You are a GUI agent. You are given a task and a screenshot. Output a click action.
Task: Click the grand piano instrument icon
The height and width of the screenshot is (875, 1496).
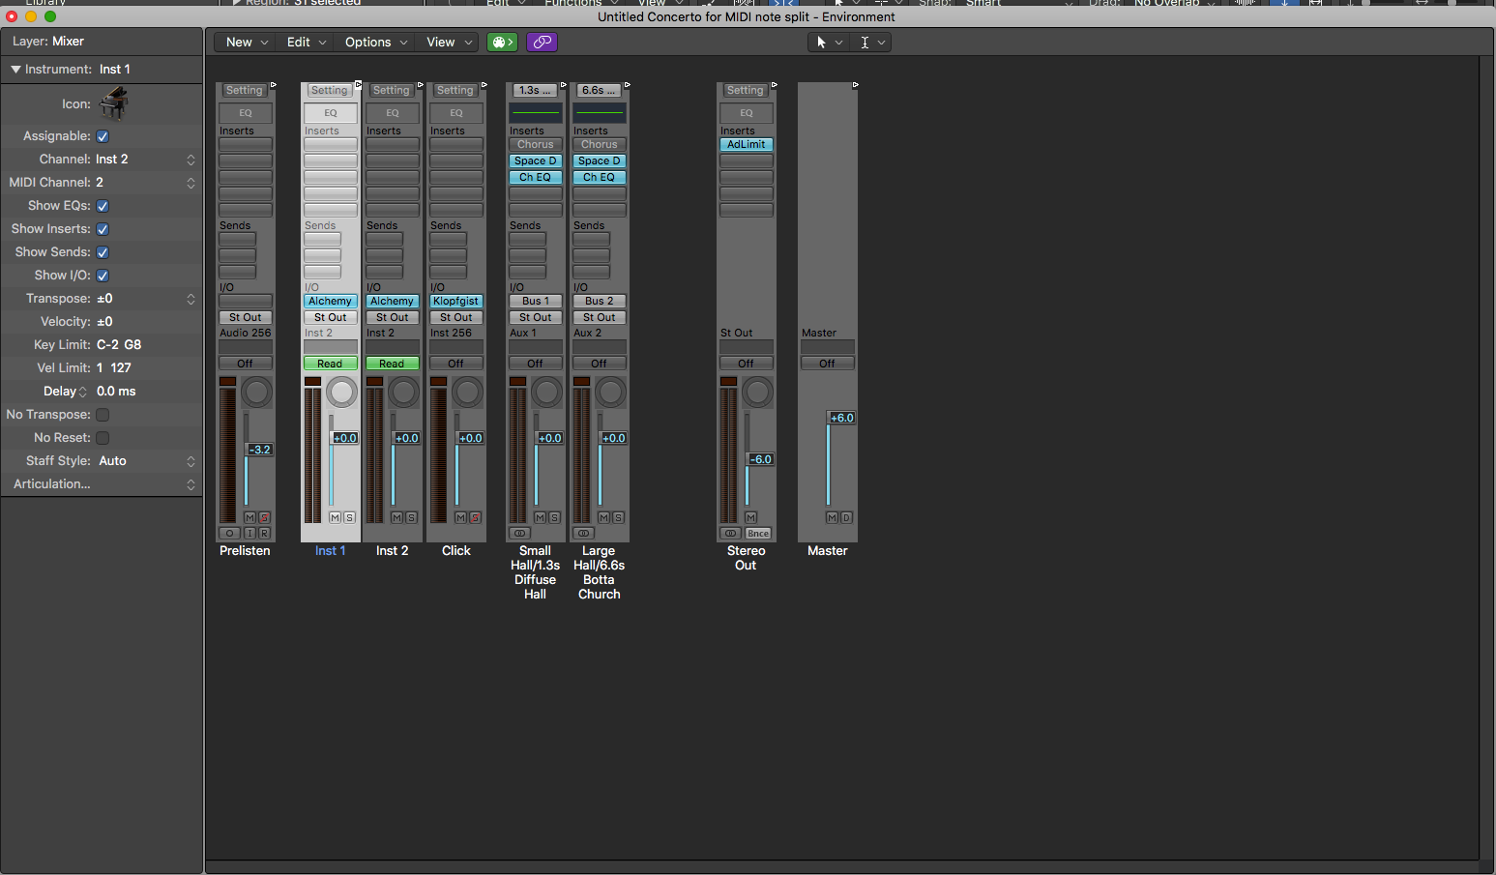coord(114,103)
